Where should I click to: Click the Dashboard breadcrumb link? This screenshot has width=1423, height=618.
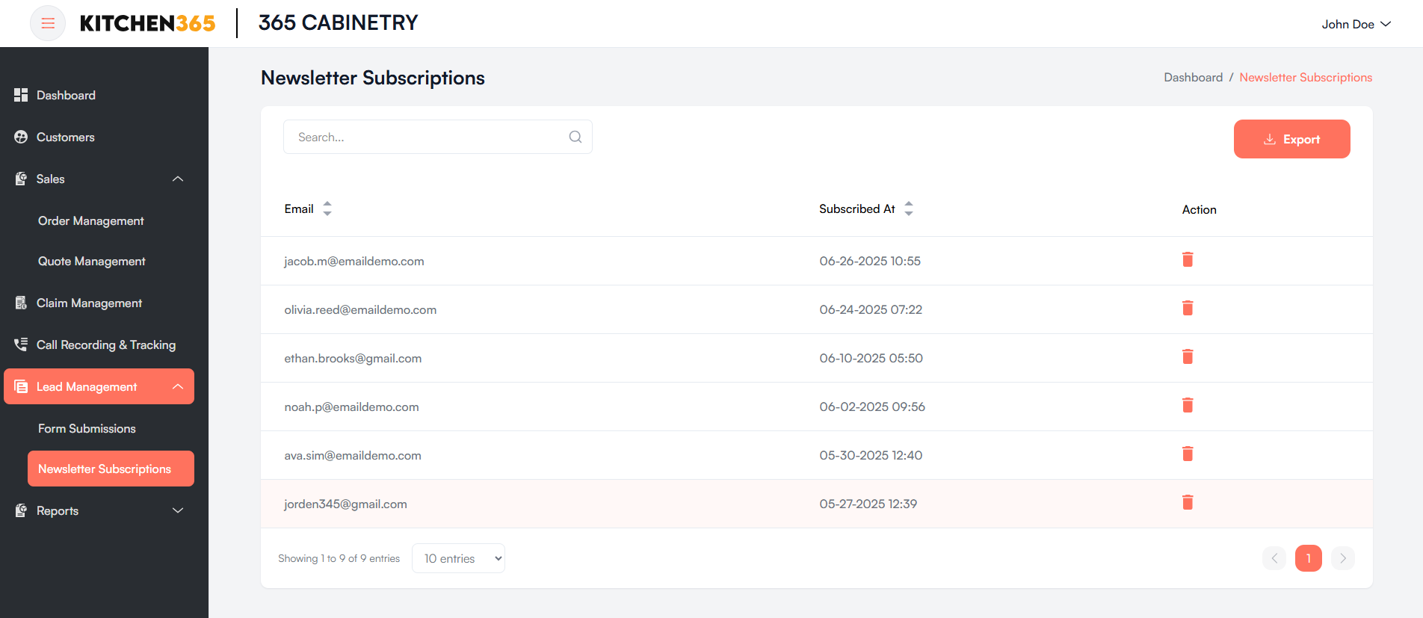(1193, 77)
